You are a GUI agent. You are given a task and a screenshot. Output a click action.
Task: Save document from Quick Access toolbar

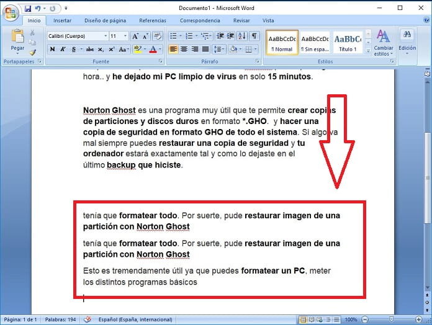point(28,9)
